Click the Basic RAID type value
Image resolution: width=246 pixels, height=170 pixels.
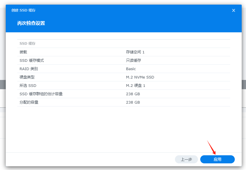[131, 69]
